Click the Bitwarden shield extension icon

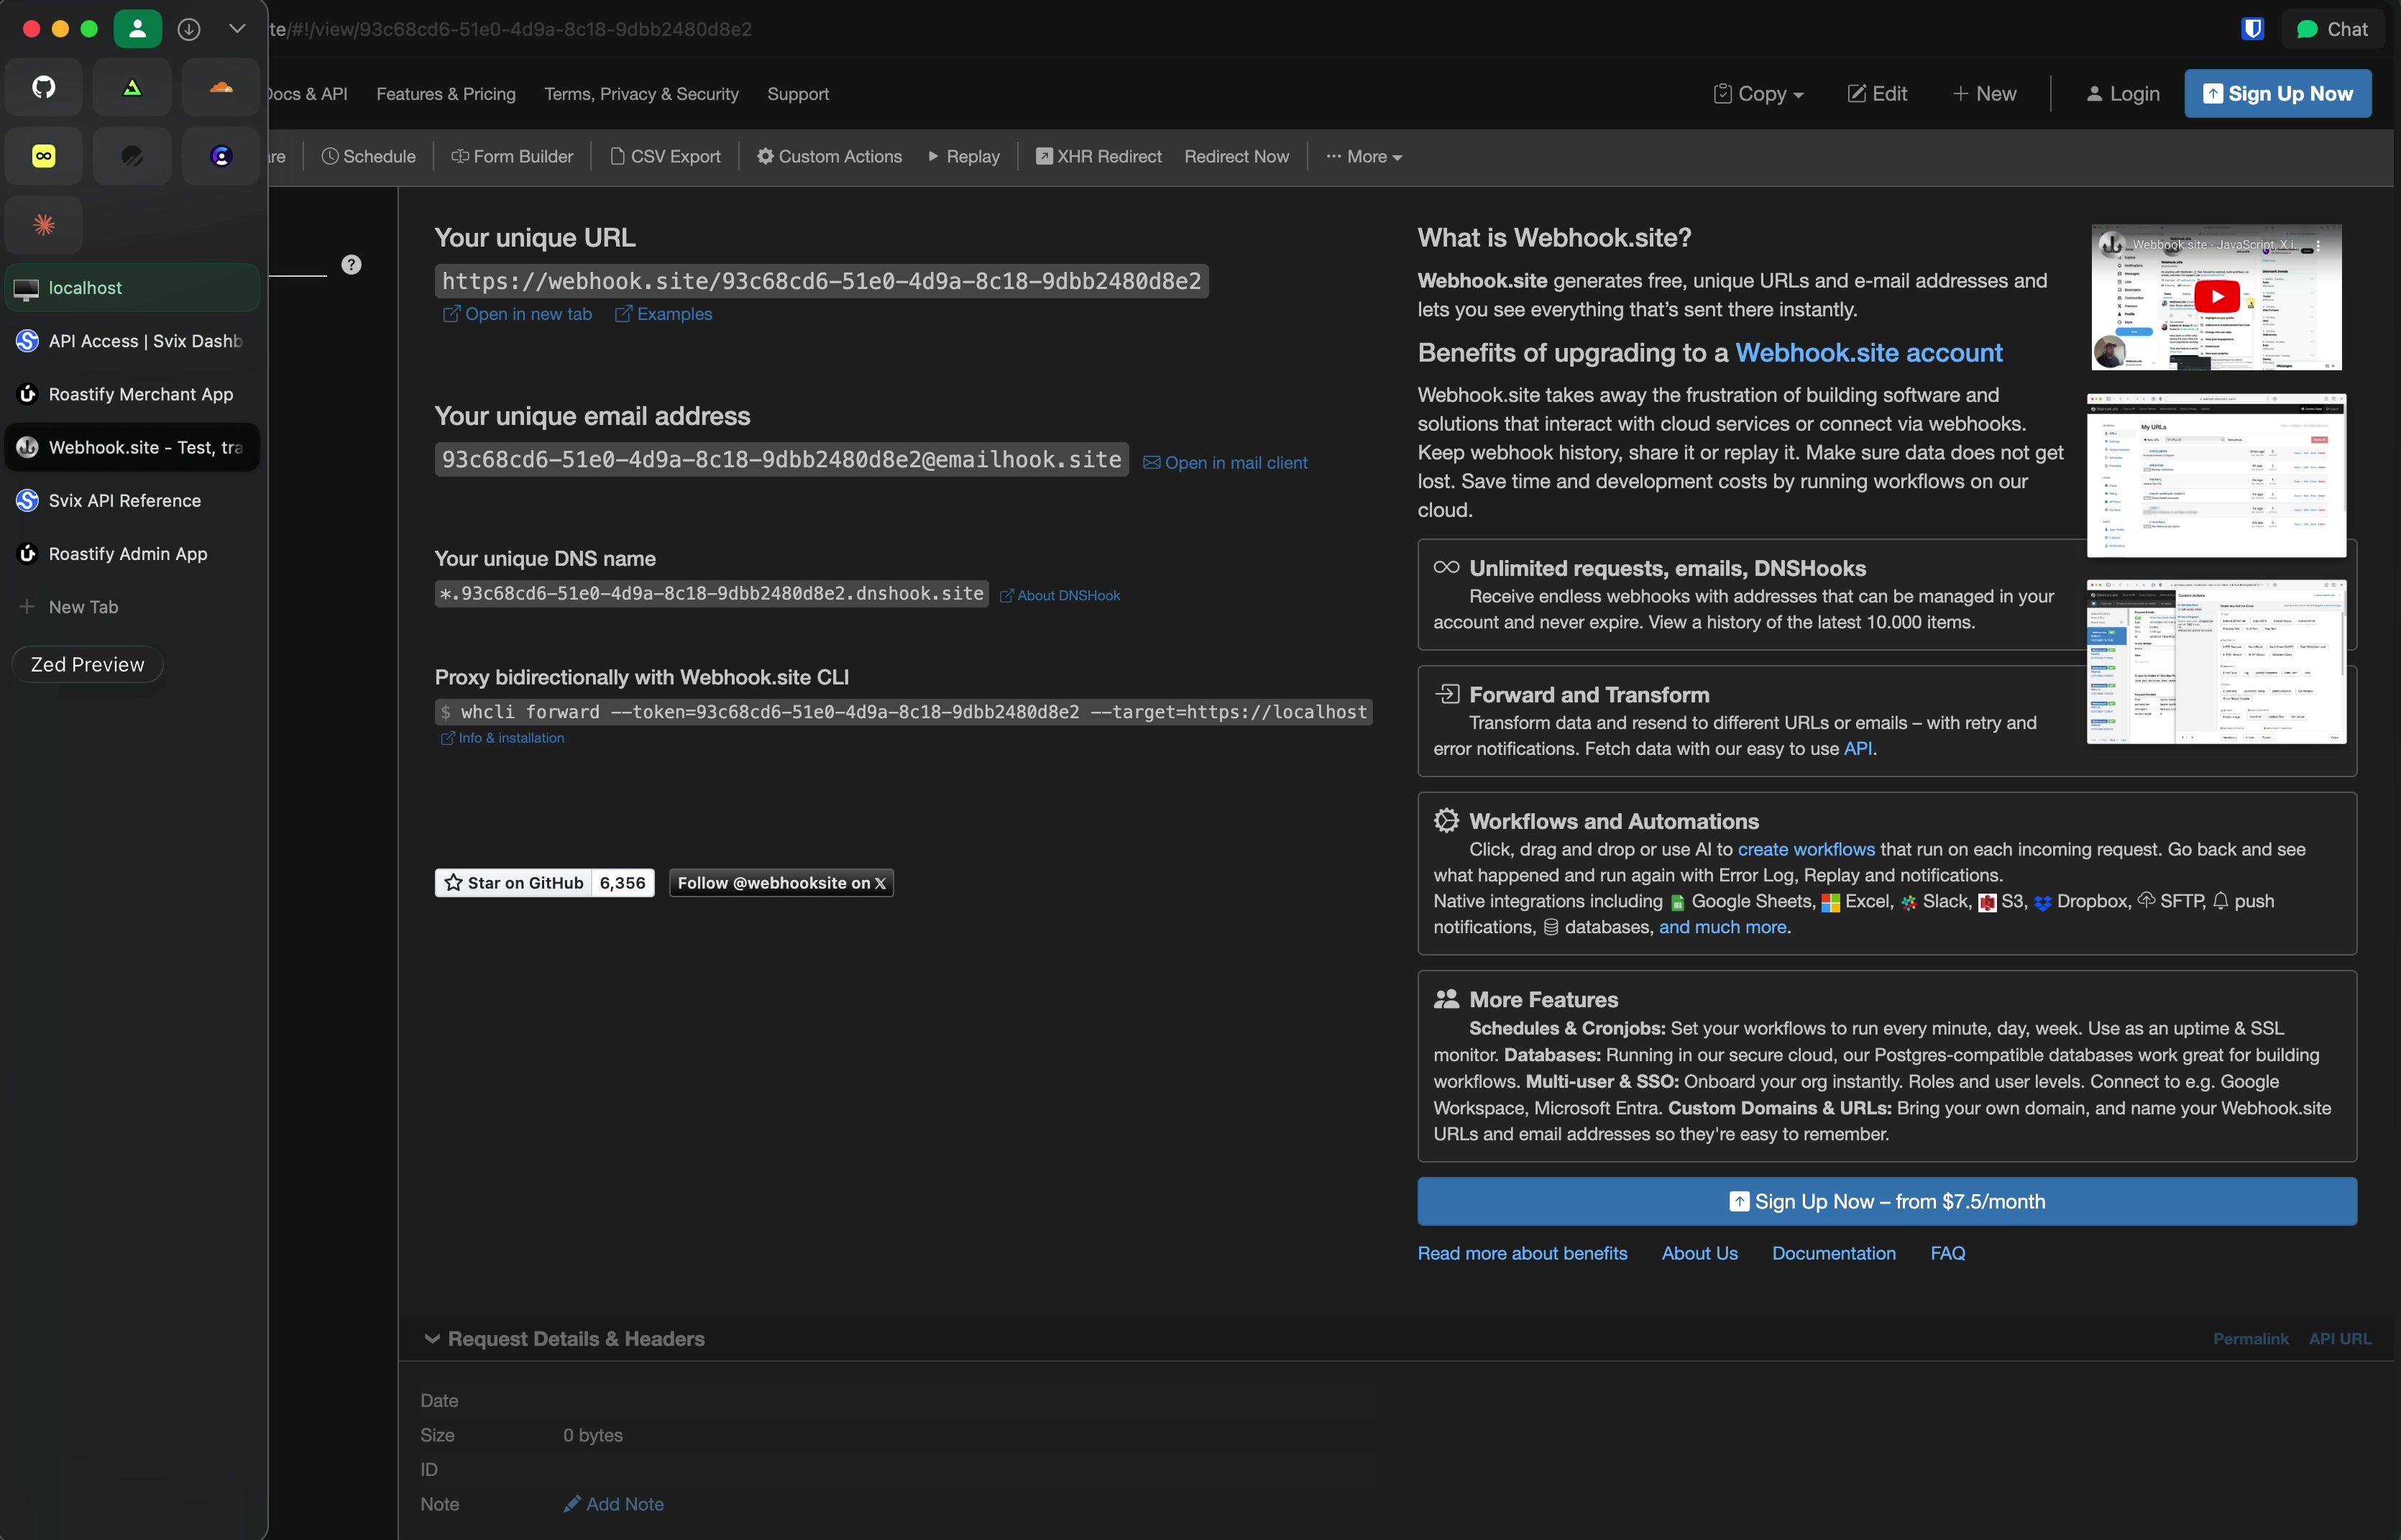[x=2252, y=29]
